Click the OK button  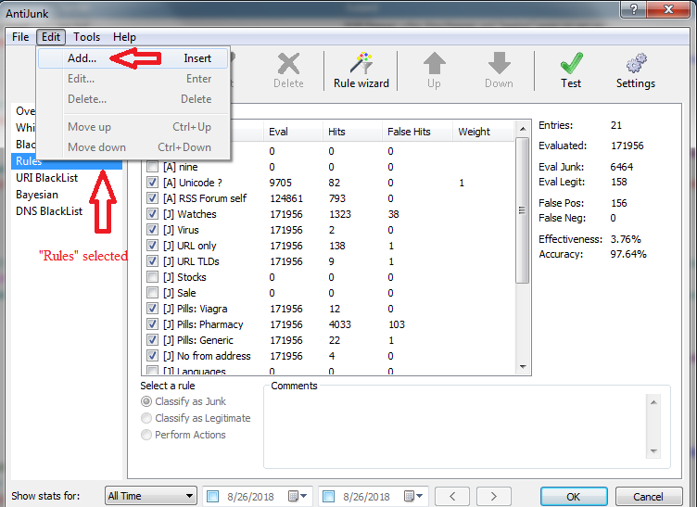click(574, 496)
